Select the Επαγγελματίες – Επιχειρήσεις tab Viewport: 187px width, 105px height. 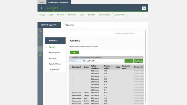(x=58, y=2)
